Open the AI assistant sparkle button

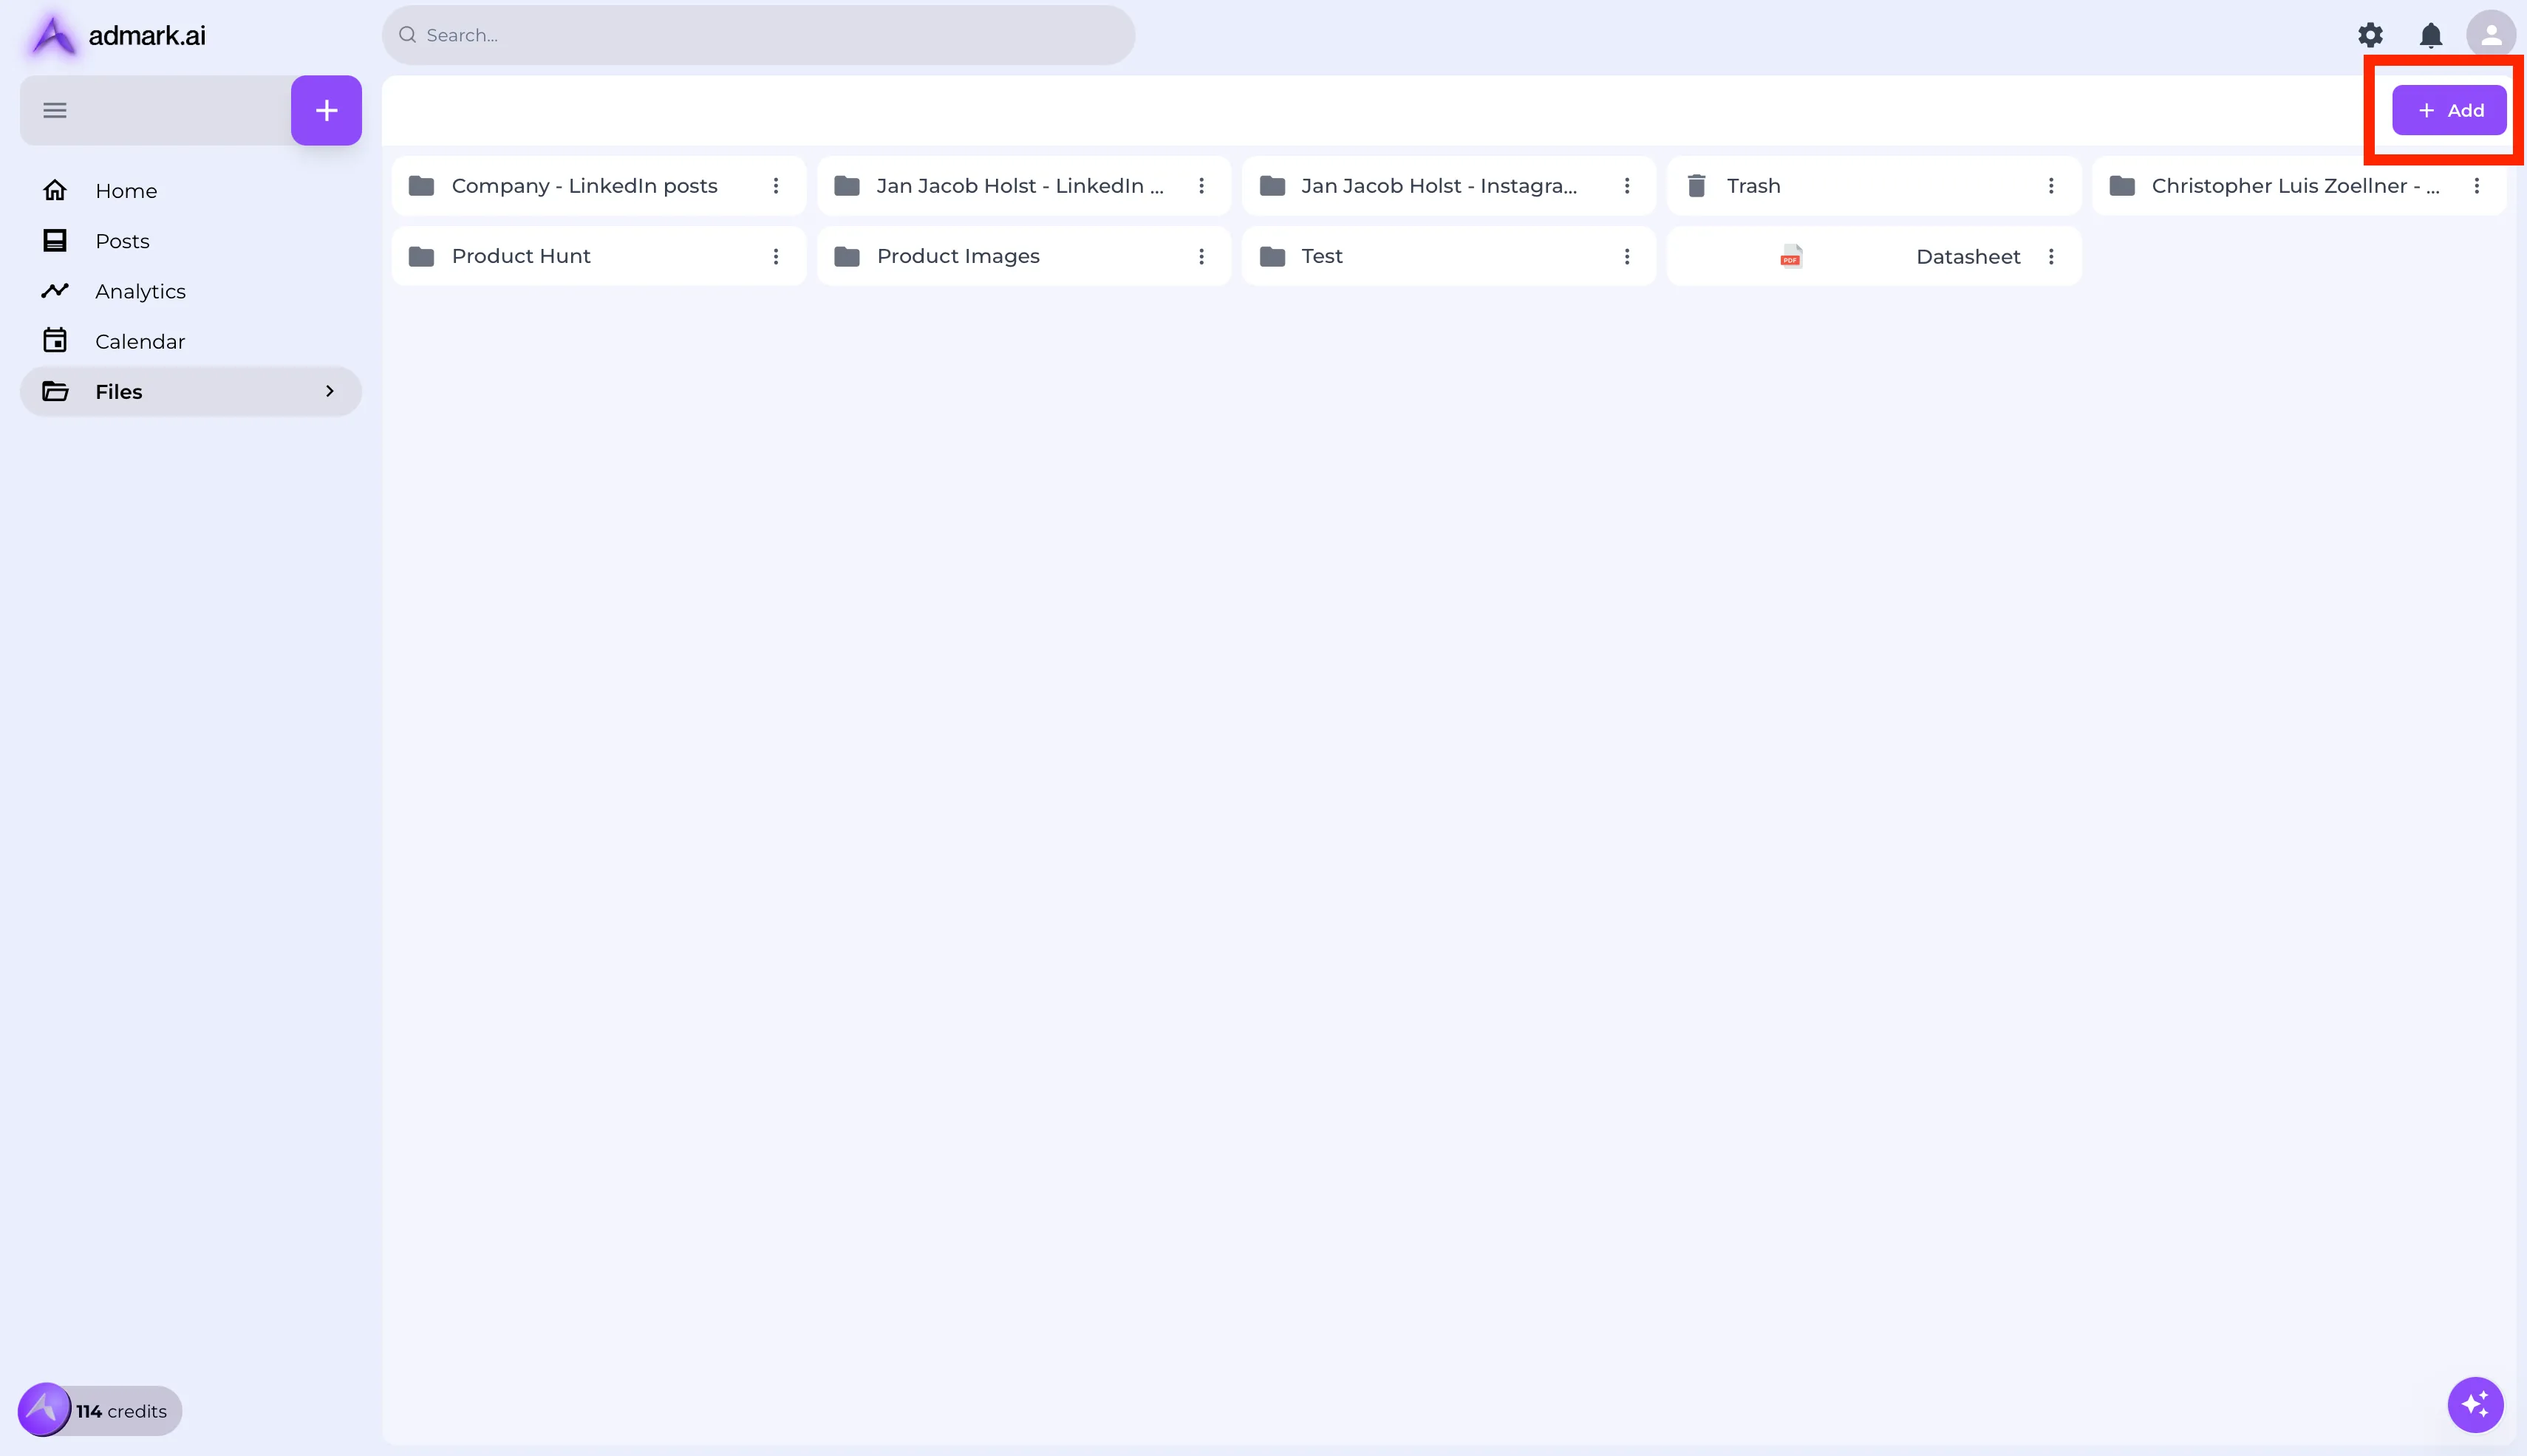(x=2475, y=1404)
